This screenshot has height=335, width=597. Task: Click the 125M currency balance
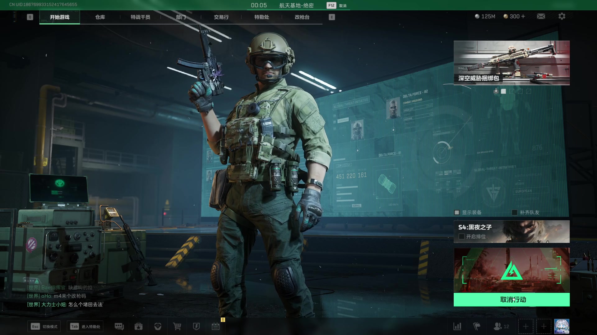click(485, 16)
